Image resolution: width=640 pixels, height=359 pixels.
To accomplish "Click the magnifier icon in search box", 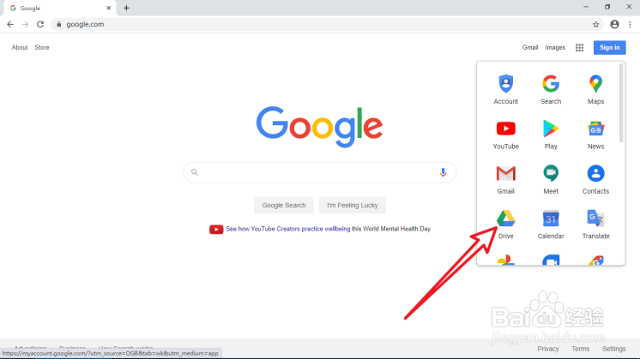I will pos(195,172).
